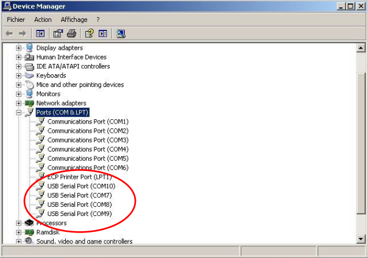368x258 pixels.
Task: Expand the Network adapters category
Action: coord(19,103)
